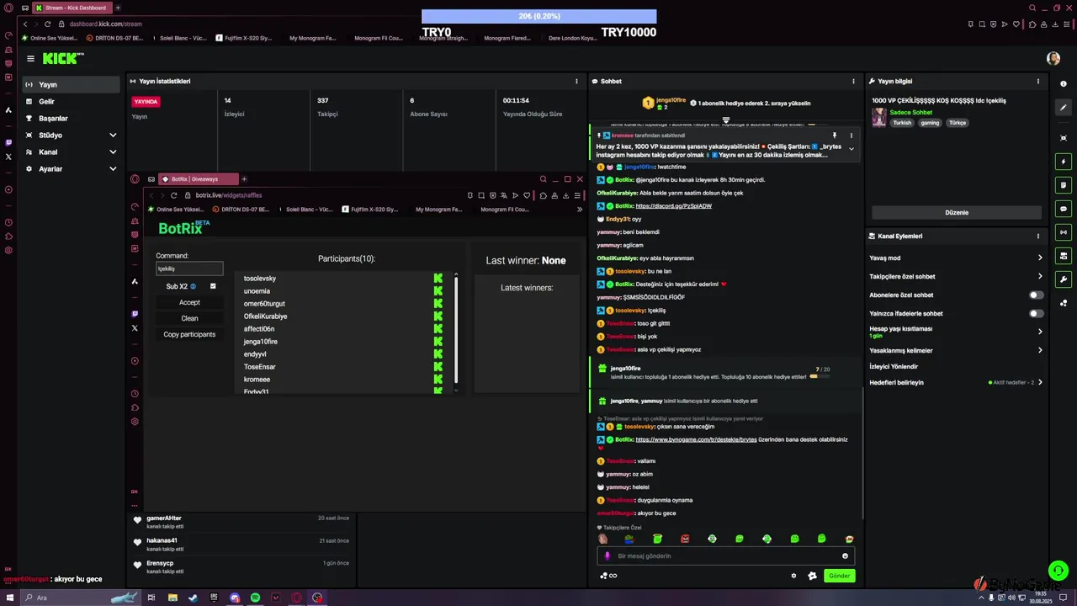Toggle Abonelere özel sohbet switch

[1037, 295]
